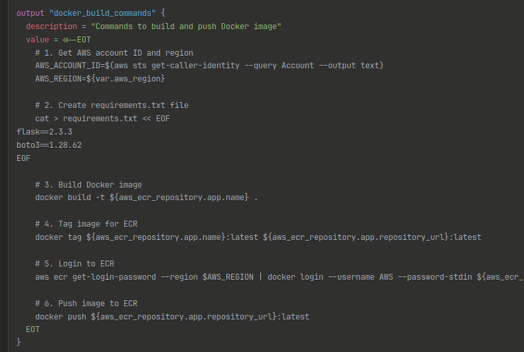Viewport: 524px width, 352px height.
Task: Place cursor in AWS_REGION=${var.aws_region} line
Action: (100, 79)
